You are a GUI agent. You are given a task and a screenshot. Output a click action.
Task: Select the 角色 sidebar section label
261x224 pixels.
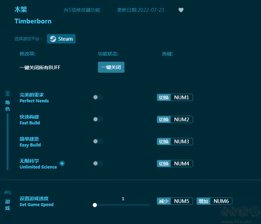click(x=8, y=106)
